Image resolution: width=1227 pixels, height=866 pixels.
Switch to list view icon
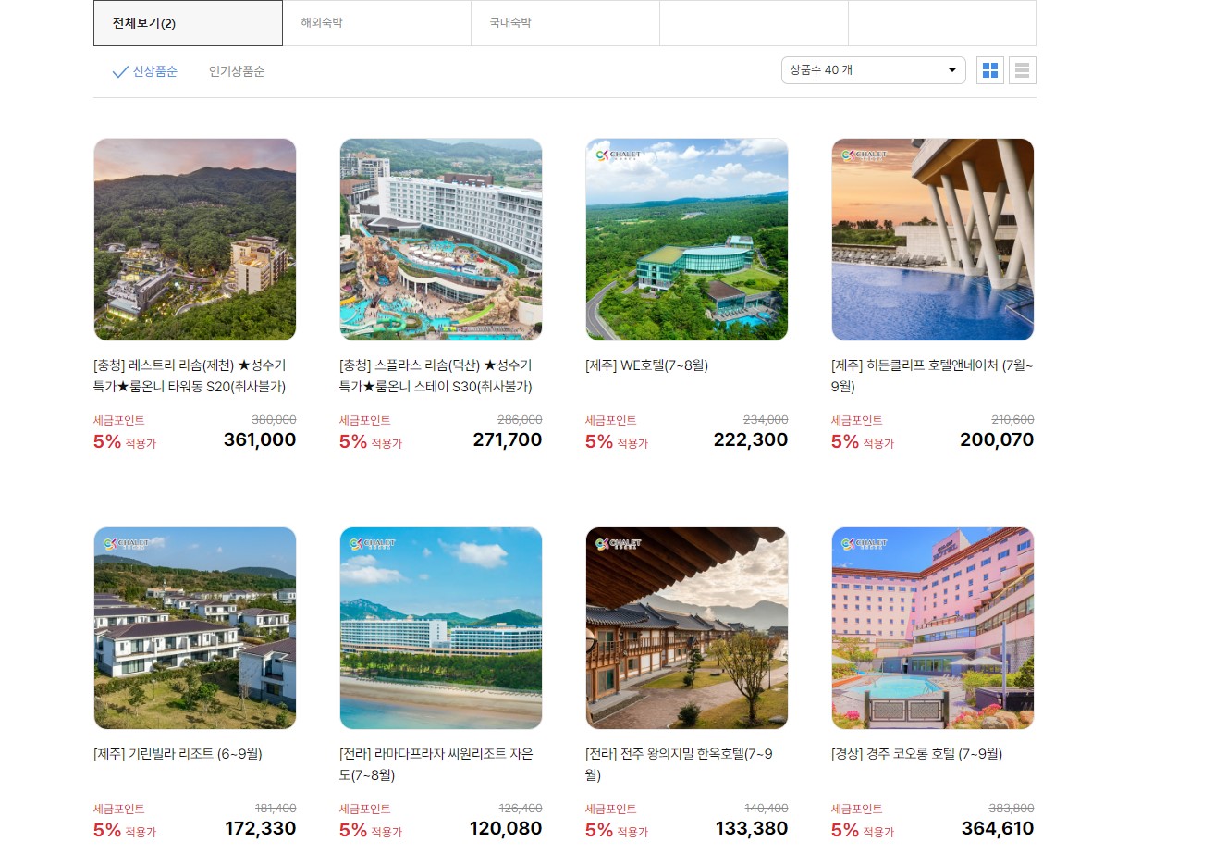click(x=1022, y=70)
